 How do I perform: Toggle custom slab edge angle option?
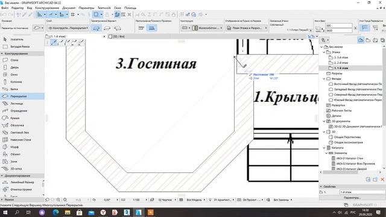375,28
